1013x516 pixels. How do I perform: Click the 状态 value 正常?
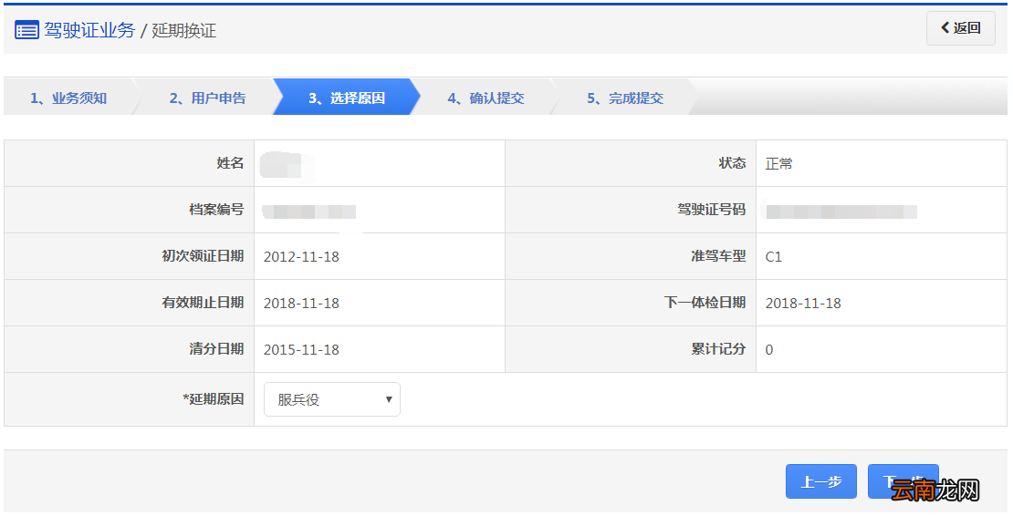click(x=778, y=164)
